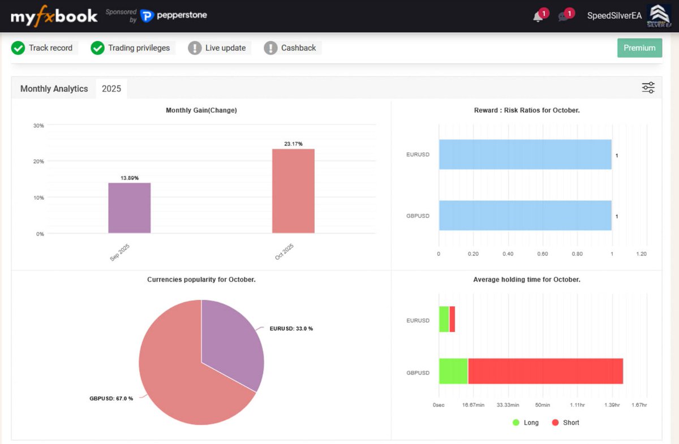Click the green check beside Track record
This screenshot has width=679, height=444.
18,48
